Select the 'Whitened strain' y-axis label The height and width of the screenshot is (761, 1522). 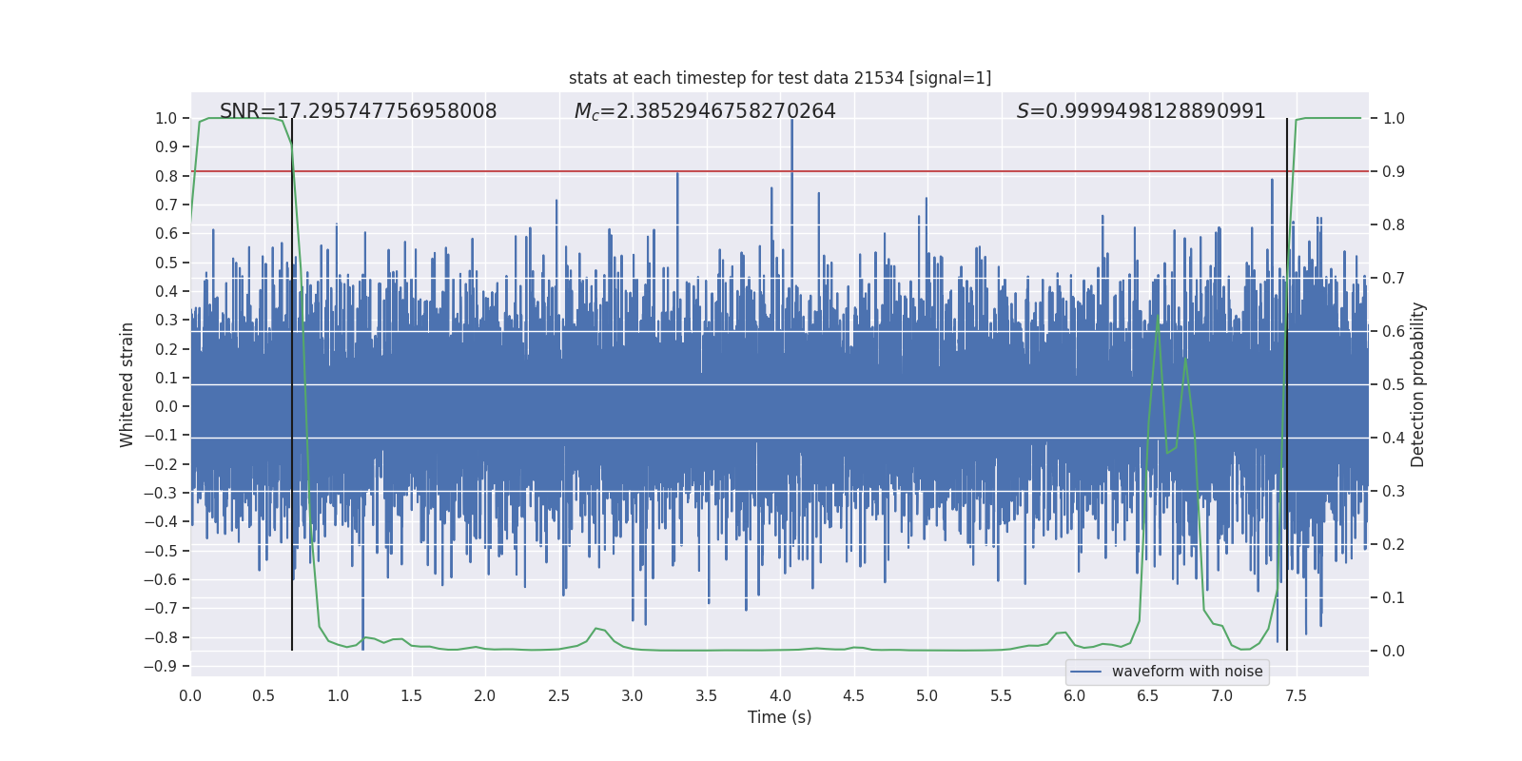[127, 384]
